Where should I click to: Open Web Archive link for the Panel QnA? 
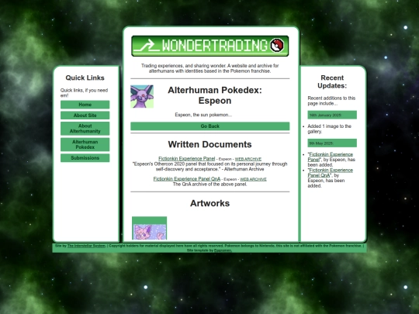(253, 179)
